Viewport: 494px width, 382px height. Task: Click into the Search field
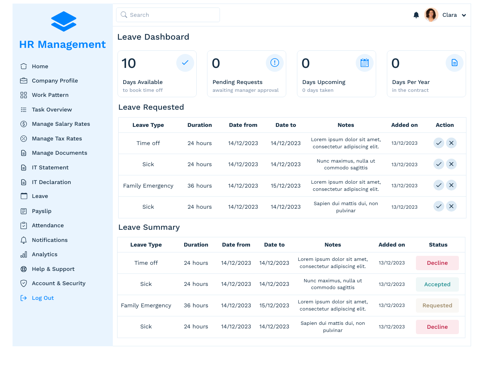[168, 15]
